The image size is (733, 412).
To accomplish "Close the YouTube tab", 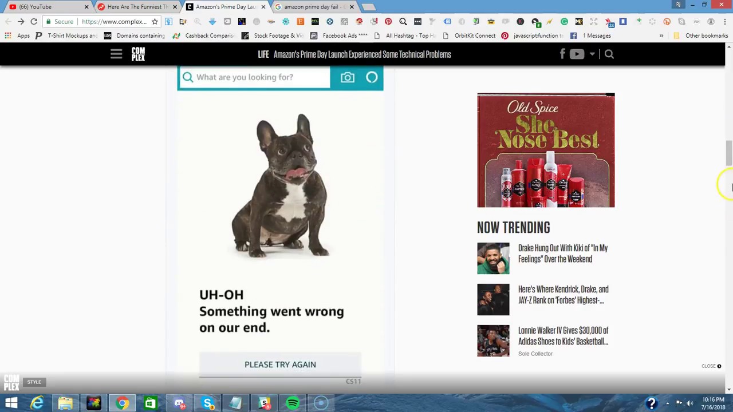I will tap(86, 7).
